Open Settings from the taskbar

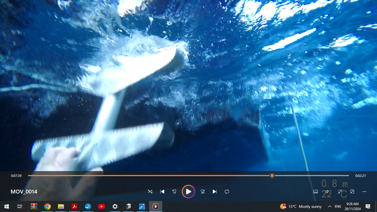click(x=115, y=206)
